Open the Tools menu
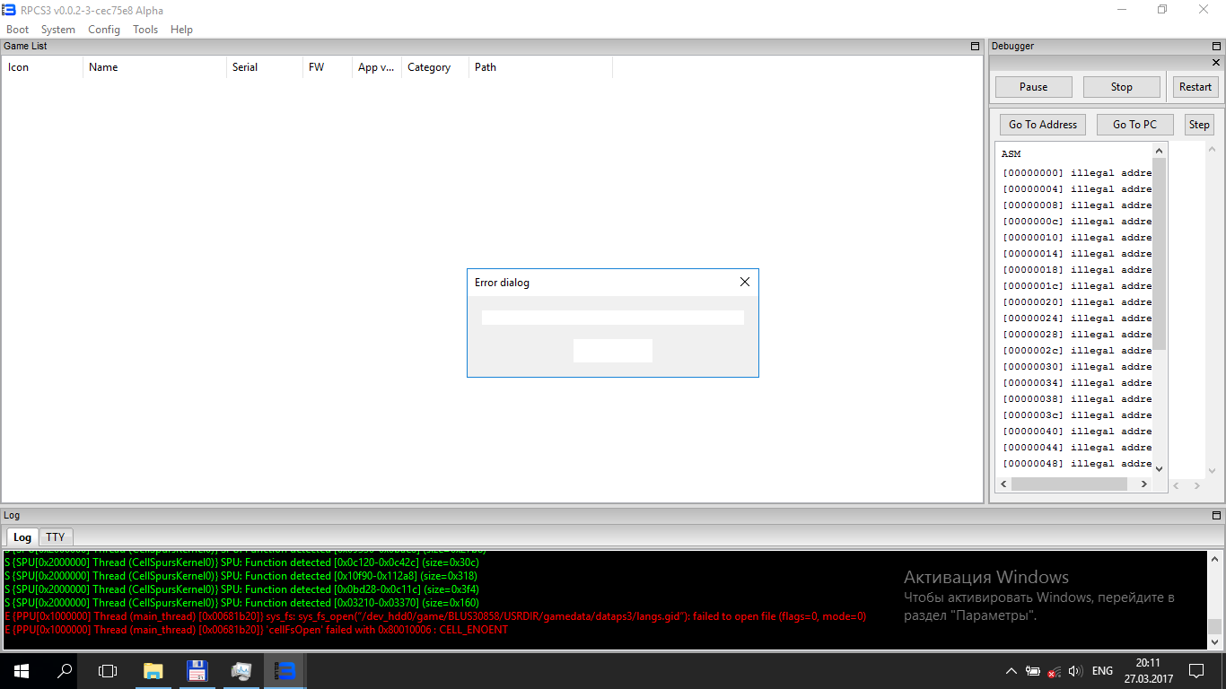 145,30
